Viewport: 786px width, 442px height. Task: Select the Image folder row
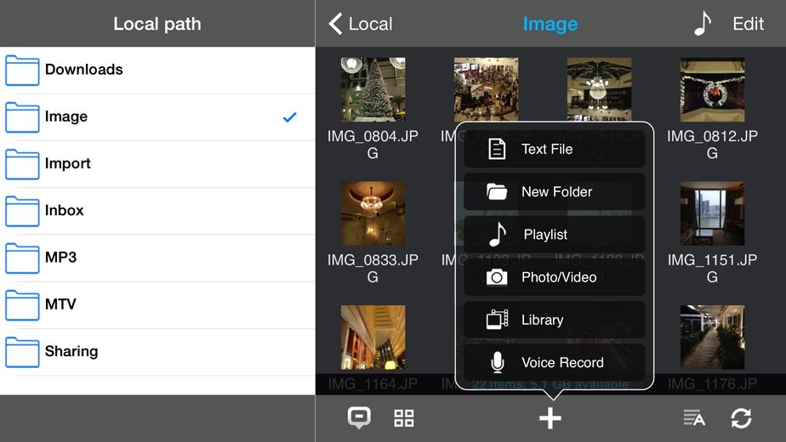157,117
